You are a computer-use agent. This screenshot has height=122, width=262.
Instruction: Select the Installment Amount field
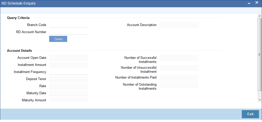click(x=68, y=65)
